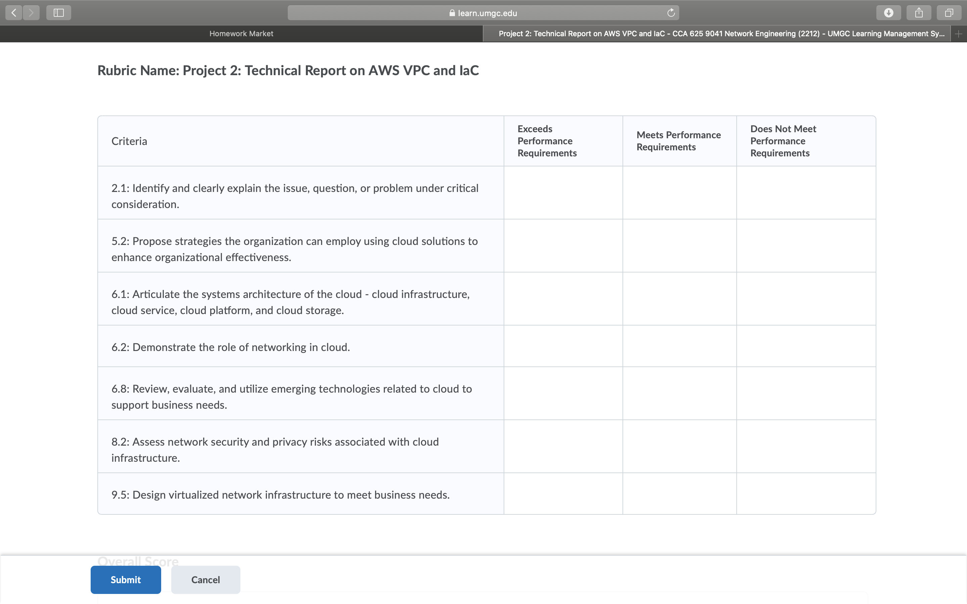Switch to the Homework Market tab
The width and height of the screenshot is (967, 604).
point(241,34)
